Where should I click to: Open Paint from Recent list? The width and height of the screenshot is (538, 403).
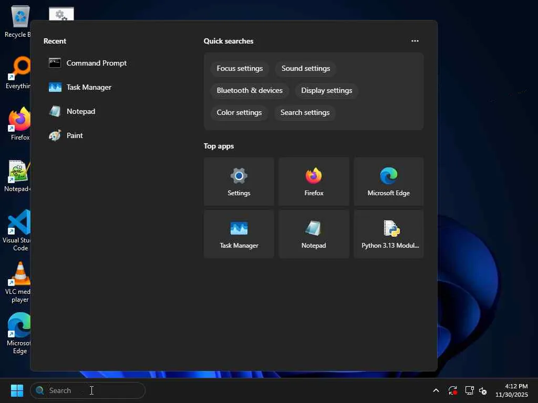(x=75, y=135)
